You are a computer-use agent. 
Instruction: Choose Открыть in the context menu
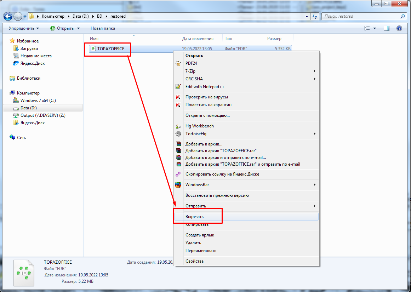click(x=246, y=56)
